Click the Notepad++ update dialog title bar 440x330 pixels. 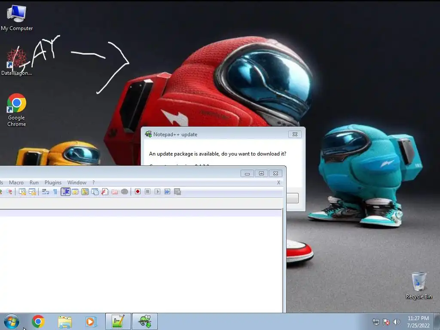[x=216, y=134]
